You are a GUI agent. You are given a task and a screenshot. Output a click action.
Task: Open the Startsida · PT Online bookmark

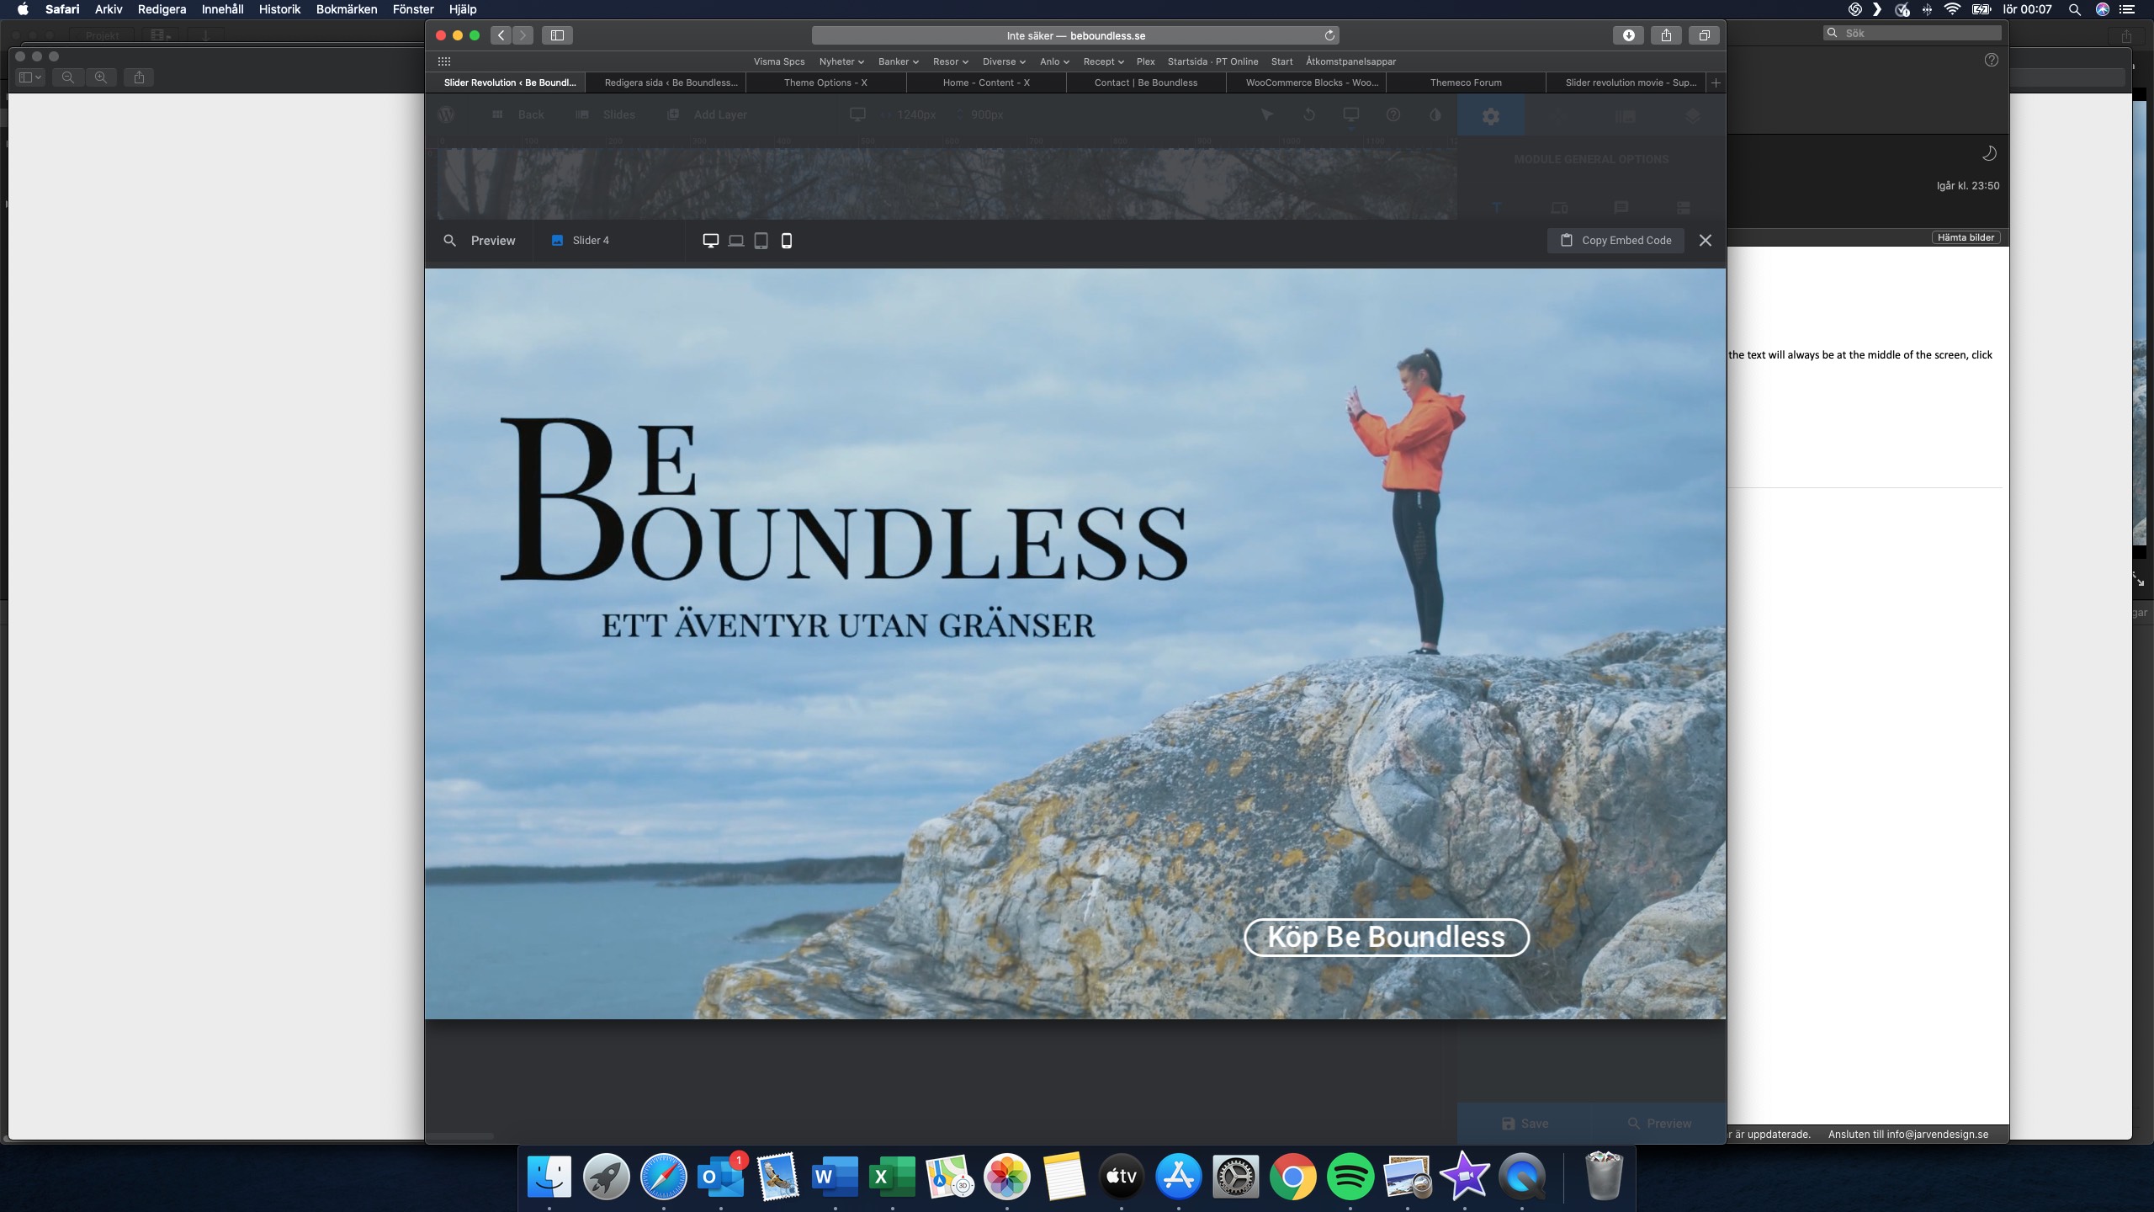pos(1212,61)
